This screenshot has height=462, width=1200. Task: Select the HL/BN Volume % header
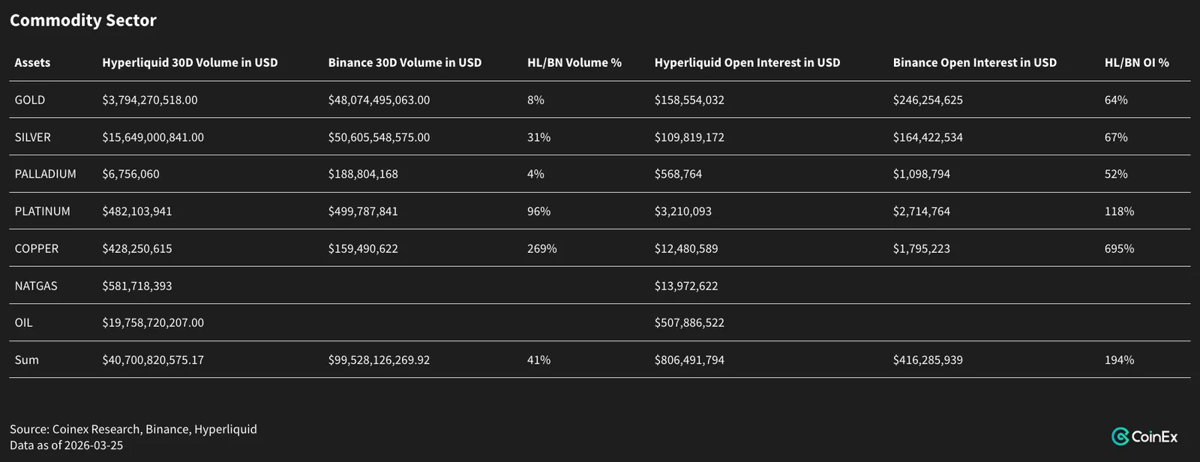574,63
